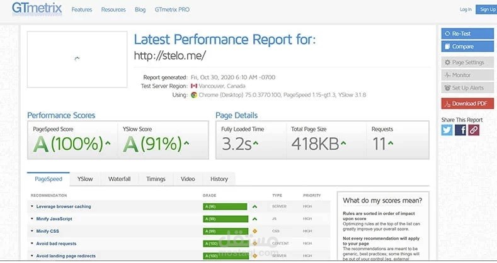Click the GTmetrix logo
Screen dimensions: 497x263
point(37,8)
